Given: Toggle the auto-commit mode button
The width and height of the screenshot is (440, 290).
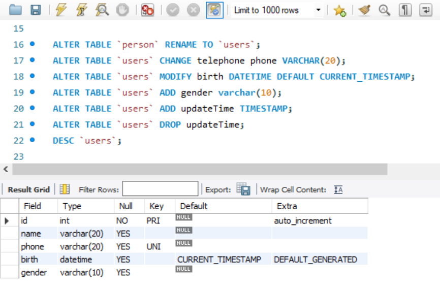Looking at the screenshot, I should coord(215,10).
